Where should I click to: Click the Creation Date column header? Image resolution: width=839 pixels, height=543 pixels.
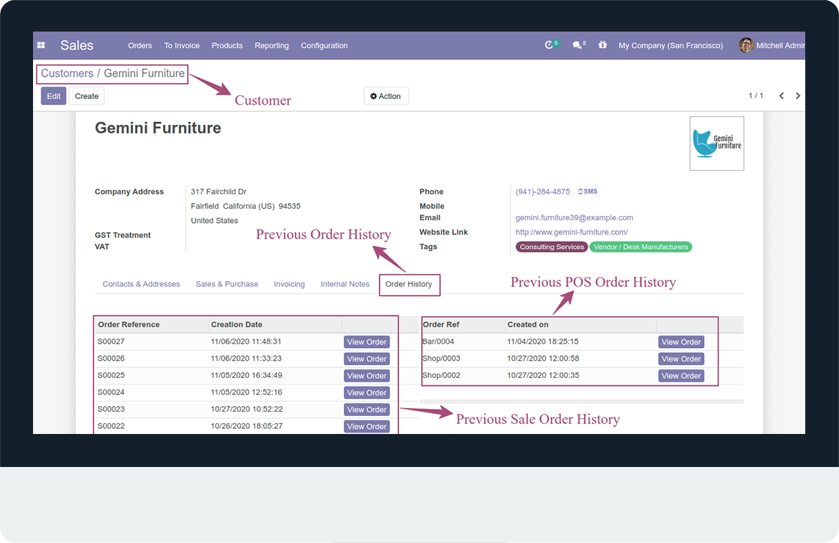236,324
